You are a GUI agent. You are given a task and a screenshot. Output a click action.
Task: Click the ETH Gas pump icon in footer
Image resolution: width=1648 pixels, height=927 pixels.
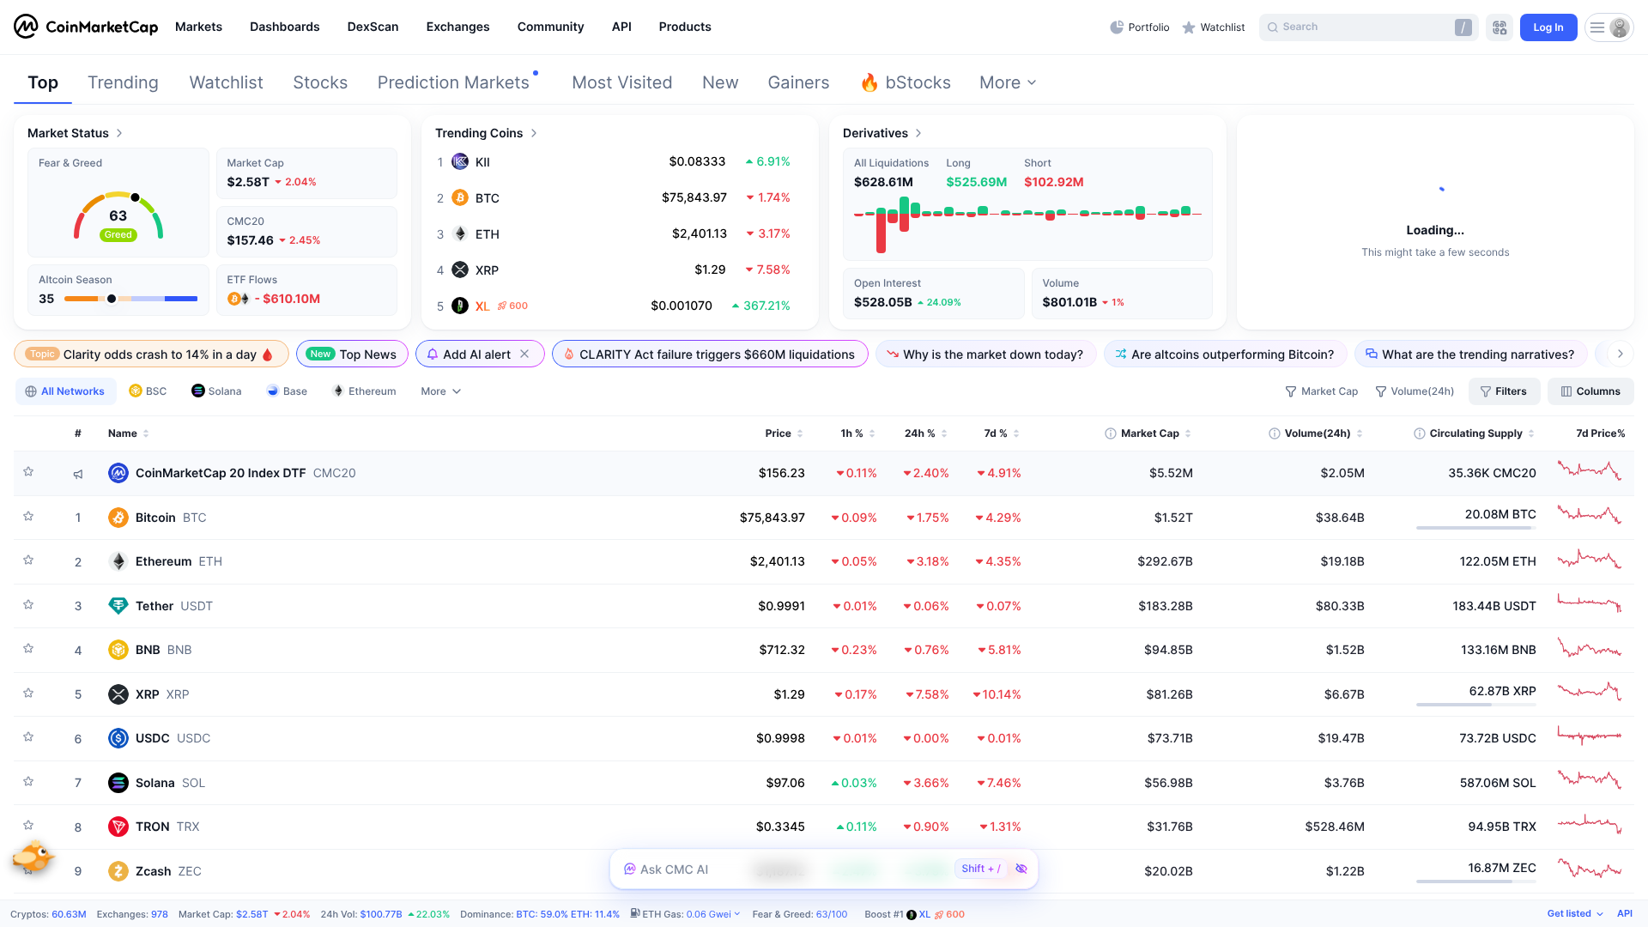(x=635, y=913)
